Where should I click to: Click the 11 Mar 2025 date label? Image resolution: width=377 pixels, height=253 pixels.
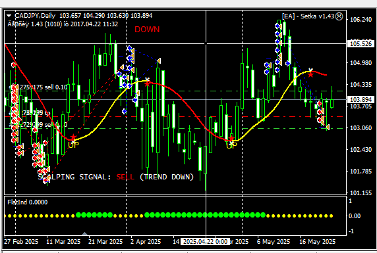click(63, 241)
